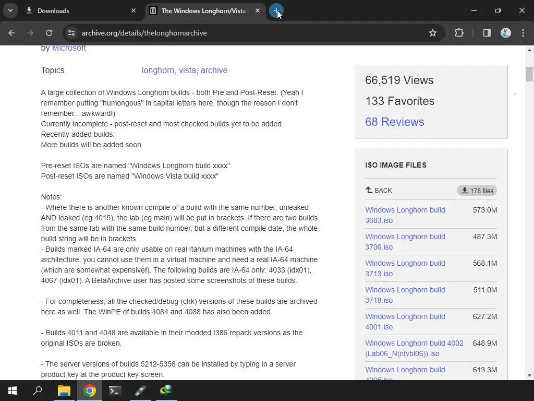This screenshot has height=401, width=534.
Task: Close the Downloads tab
Action: [133, 10]
